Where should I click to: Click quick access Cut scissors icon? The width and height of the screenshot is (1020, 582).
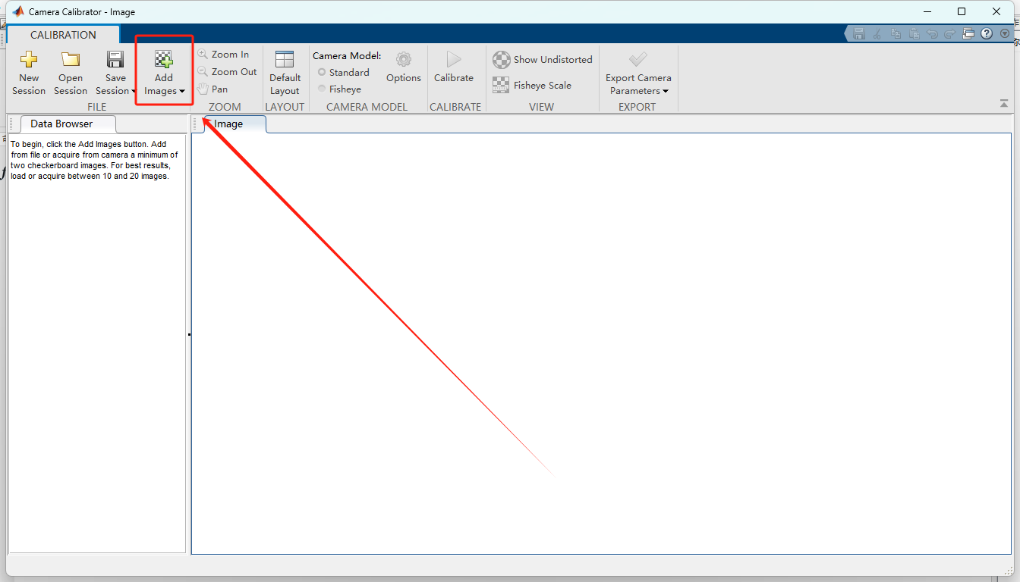pyautogui.click(x=877, y=34)
